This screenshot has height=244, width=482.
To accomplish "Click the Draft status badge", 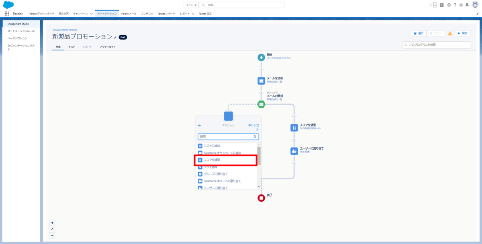I will click(123, 37).
